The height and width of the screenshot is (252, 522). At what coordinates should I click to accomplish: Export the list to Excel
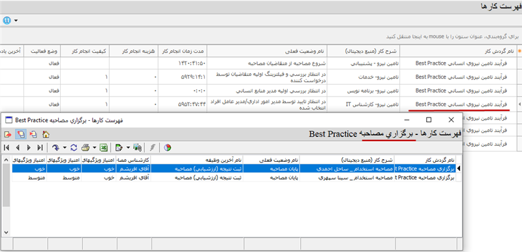(x=104, y=147)
